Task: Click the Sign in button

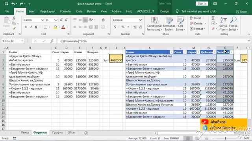Action: tap(202, 4)
